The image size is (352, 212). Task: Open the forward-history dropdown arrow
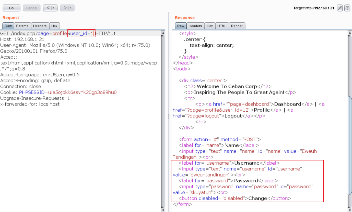click(x=71, y=8)
